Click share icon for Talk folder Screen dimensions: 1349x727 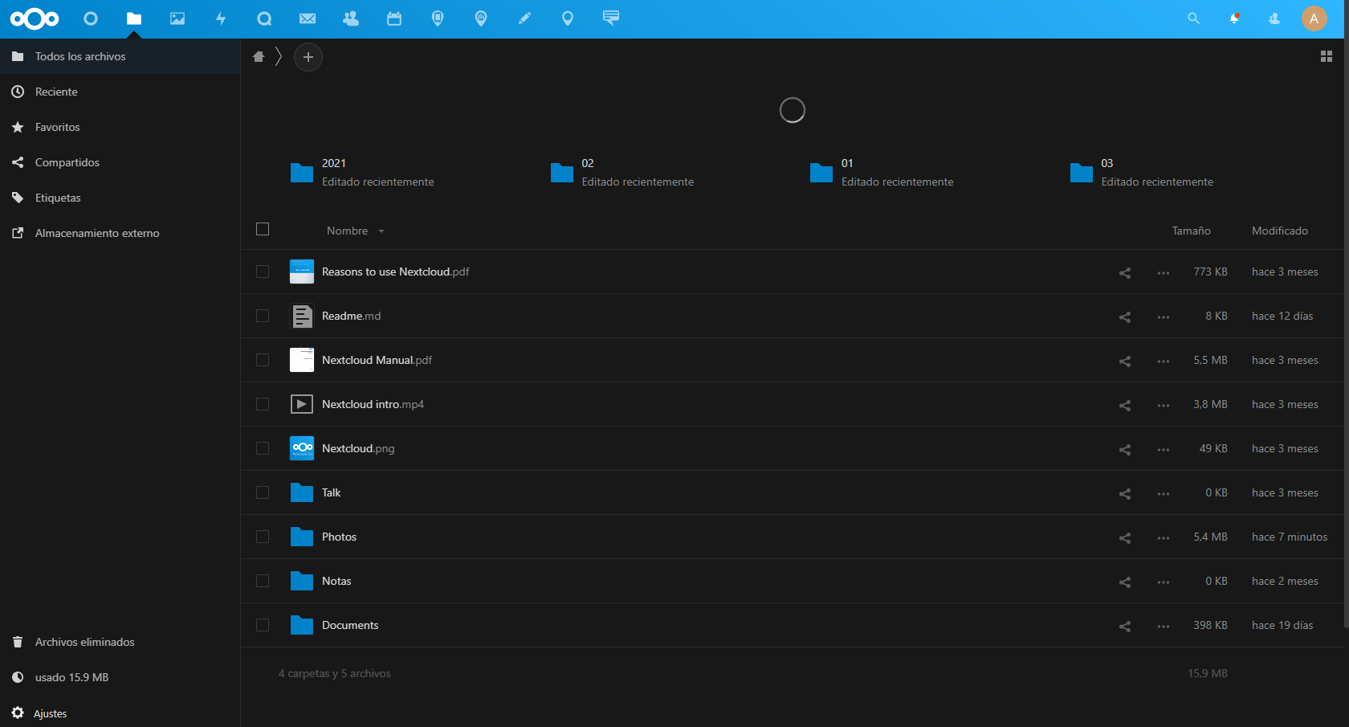point(1125,494)
